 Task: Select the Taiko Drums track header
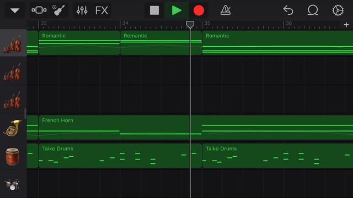coord(13,156)
